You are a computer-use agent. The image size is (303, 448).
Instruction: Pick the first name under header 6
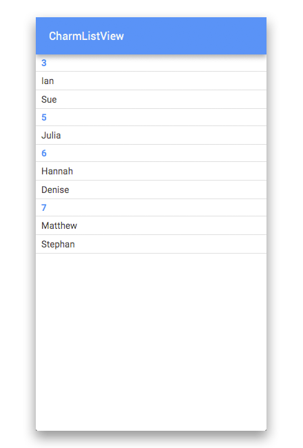pyautogui.click(x=151, y=171)
